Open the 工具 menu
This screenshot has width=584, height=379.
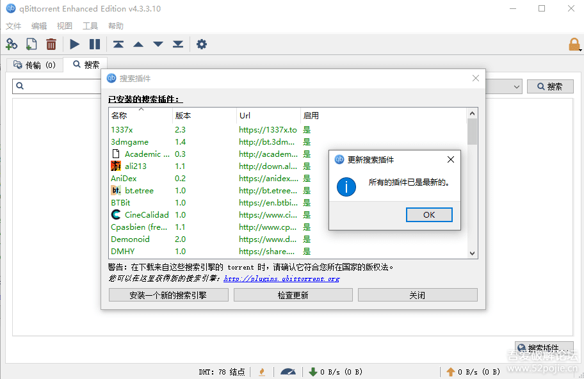[x=90, y=26]
